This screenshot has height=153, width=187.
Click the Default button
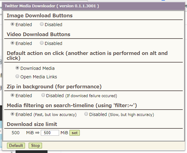(16, 145)
